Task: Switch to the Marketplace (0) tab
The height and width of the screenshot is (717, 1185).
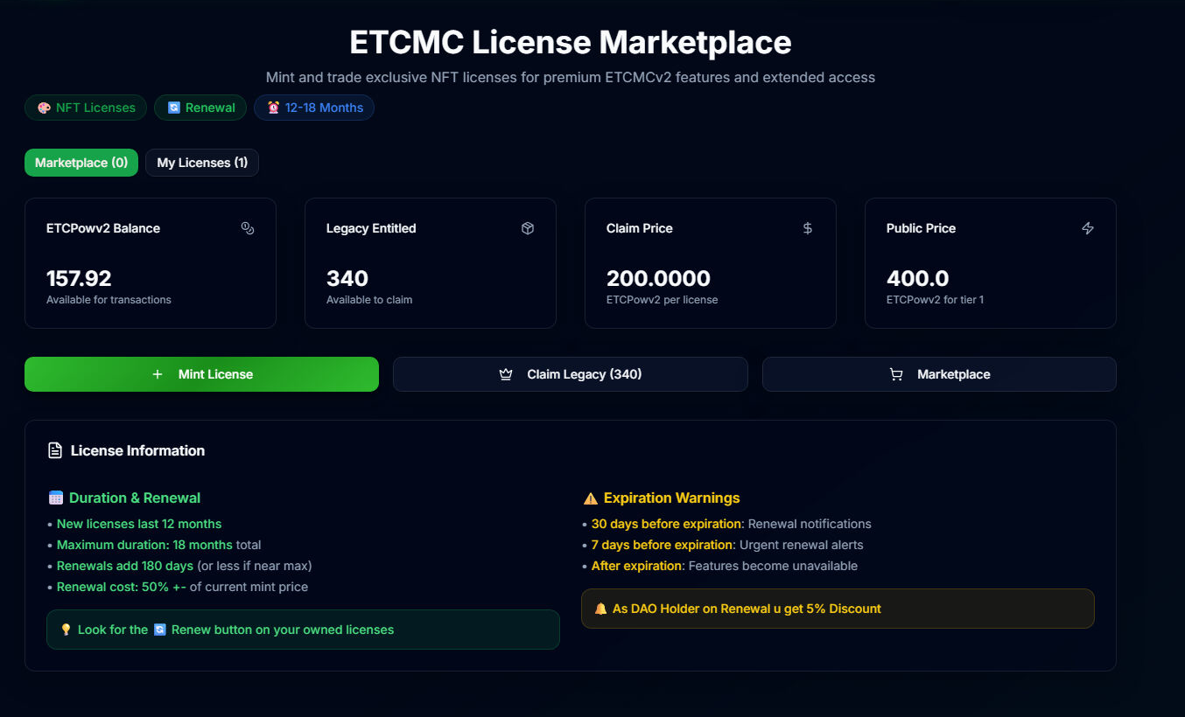Action: pos(81,163)
